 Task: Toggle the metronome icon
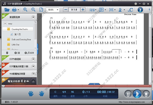(120, 10)
